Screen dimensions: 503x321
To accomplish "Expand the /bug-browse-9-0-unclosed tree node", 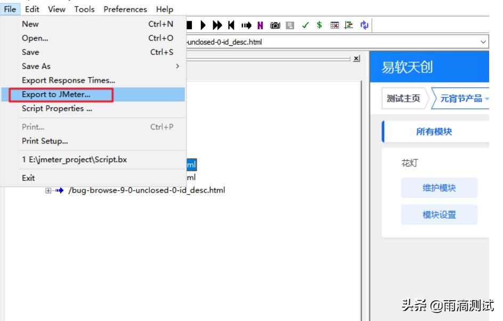I will coord(48,191).
